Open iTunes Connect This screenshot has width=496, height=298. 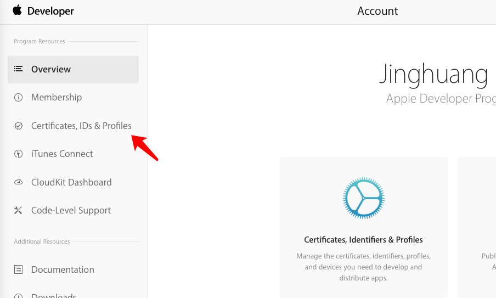(x=62, y=154)
